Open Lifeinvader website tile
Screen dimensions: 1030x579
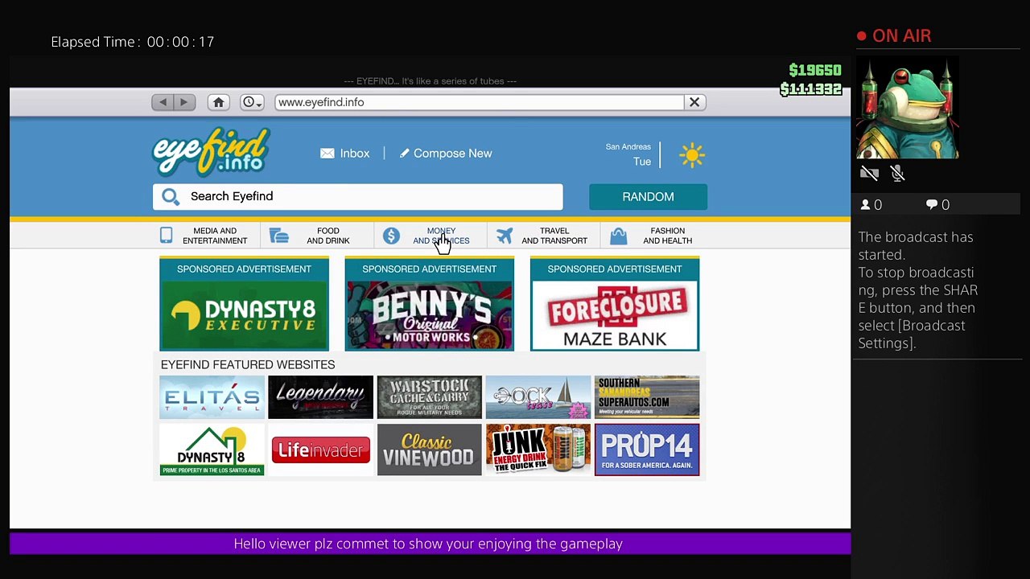tap(320, 450)
